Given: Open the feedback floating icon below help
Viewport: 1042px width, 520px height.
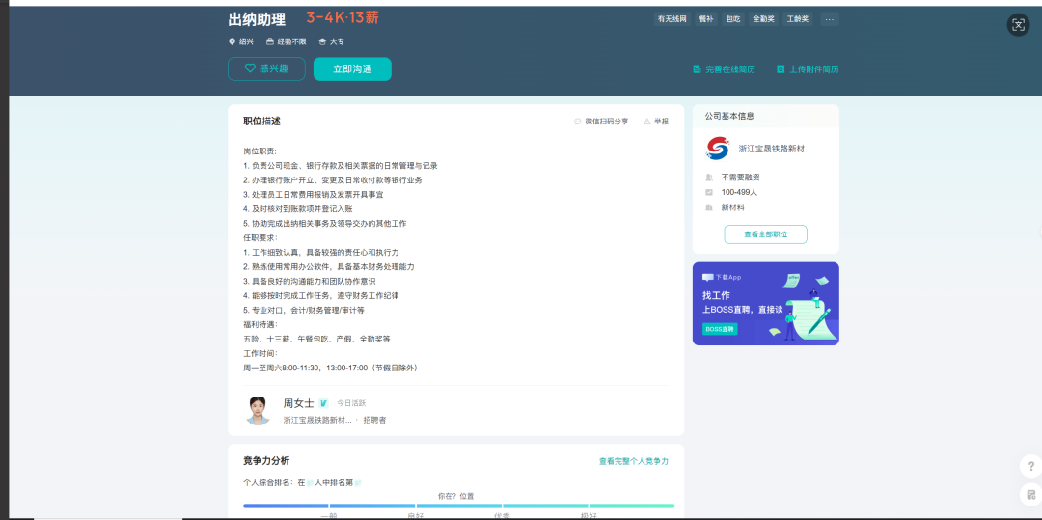Looking at the screenshot, I should [1030, 494].
